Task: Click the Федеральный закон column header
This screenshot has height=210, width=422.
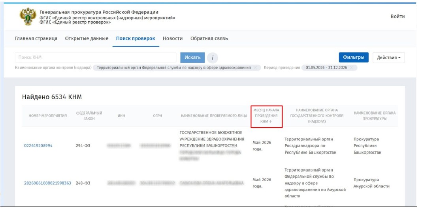Action: point(89,116)
